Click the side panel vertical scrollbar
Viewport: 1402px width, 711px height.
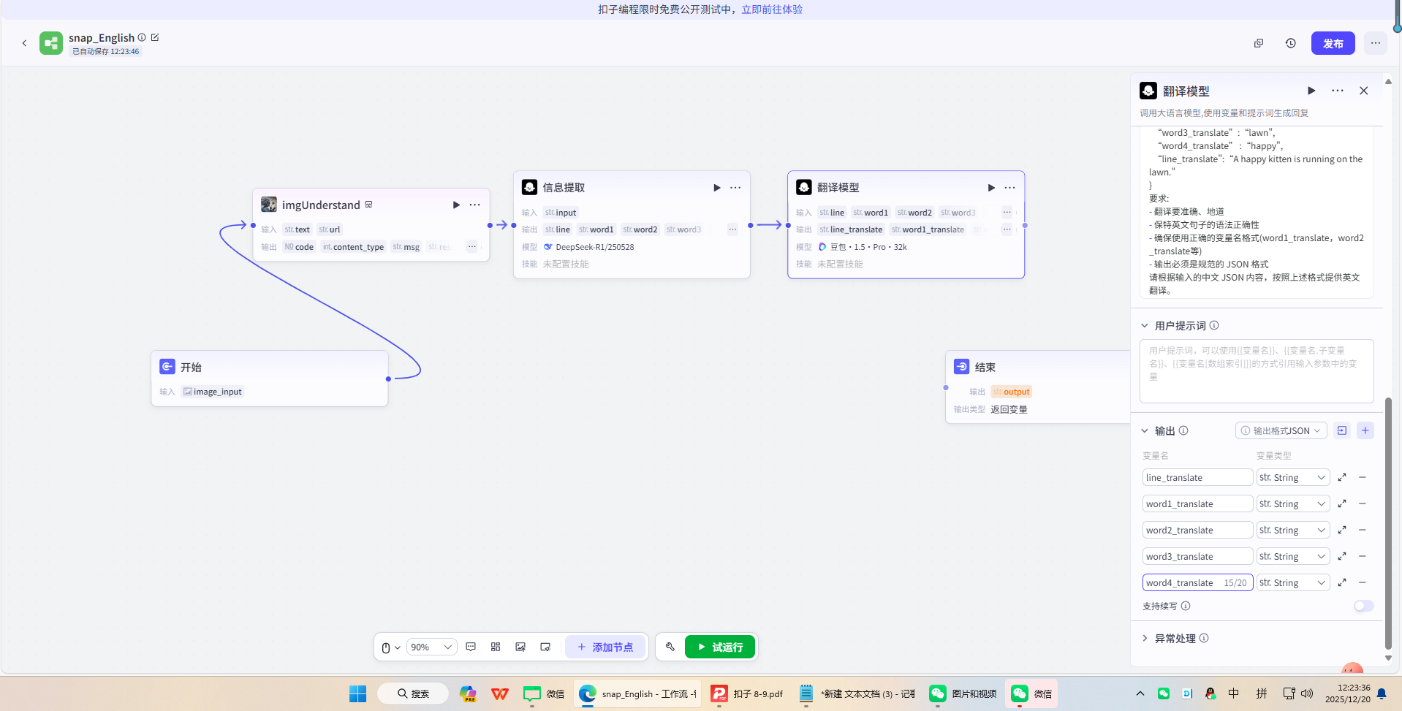(1388, 522)
